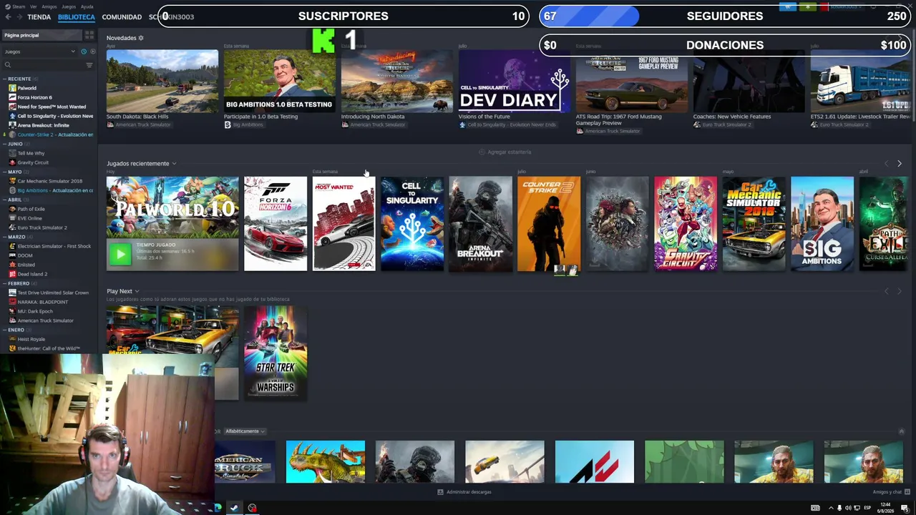The image size is (916, 515).
Task: Launch Palworld with the green play button
Action: (120, 254)
